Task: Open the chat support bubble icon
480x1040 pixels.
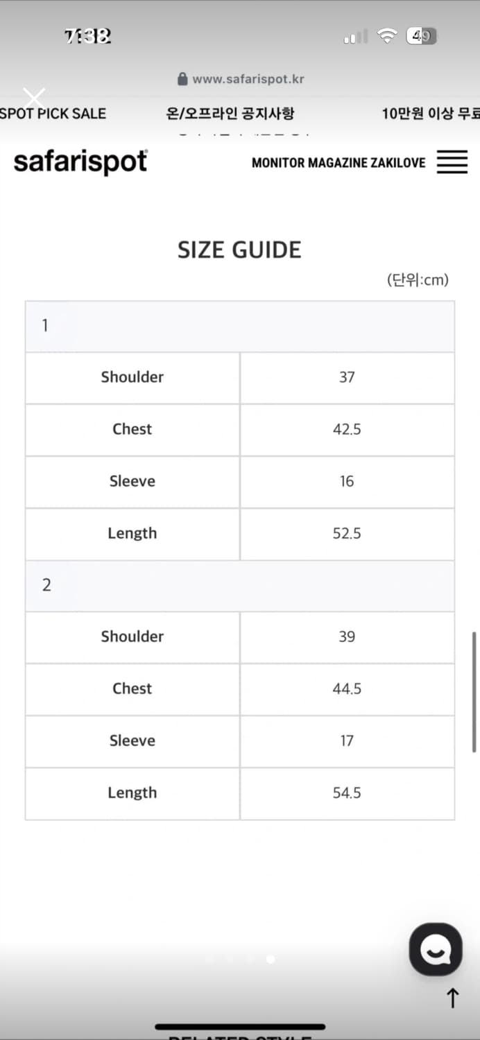Action: tap(436, 949)
